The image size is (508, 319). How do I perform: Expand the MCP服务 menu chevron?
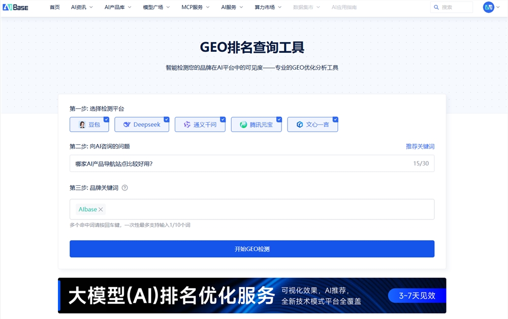coord(207,7)
